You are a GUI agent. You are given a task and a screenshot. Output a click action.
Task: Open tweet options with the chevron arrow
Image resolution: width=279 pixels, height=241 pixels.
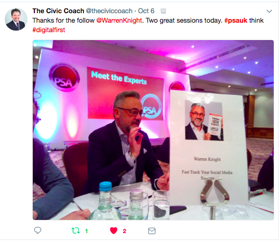pyautogui.click(x=269, y=12)
